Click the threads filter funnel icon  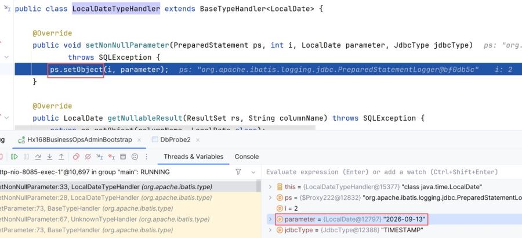point(238,172)
